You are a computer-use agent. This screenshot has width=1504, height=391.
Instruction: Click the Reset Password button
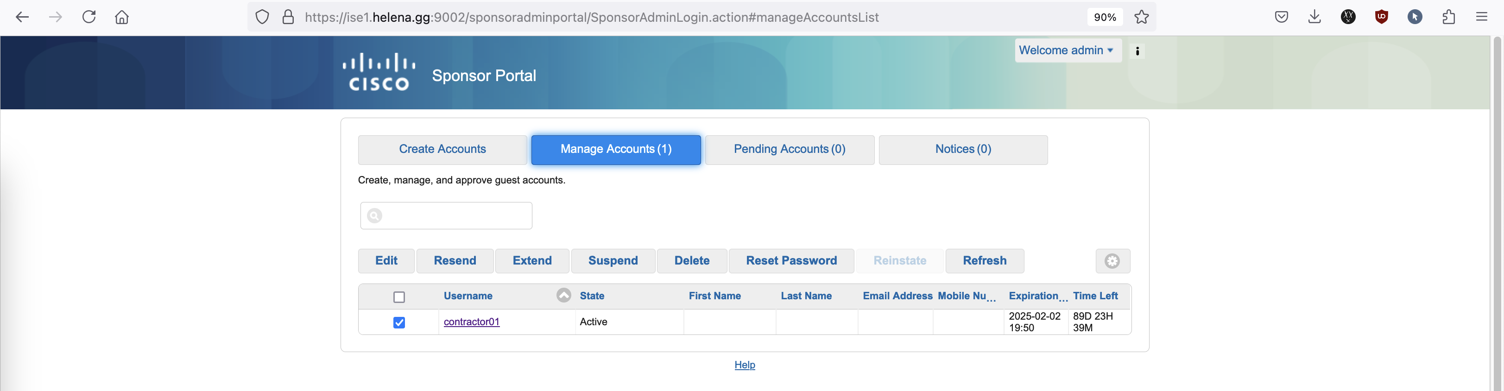coord(790,261)
